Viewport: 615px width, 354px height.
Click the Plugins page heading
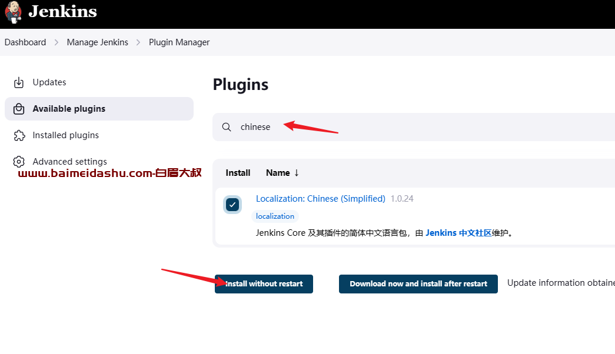coord(241,85)
